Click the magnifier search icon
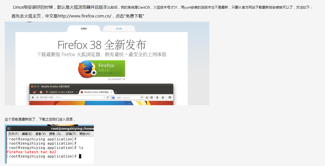Screen dimensions: 325x166 point(142,98)
